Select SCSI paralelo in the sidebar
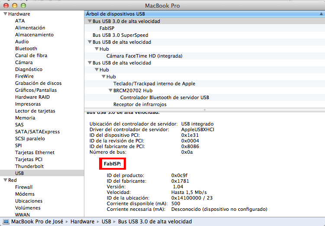325x226 pixels. pos(30,139)
